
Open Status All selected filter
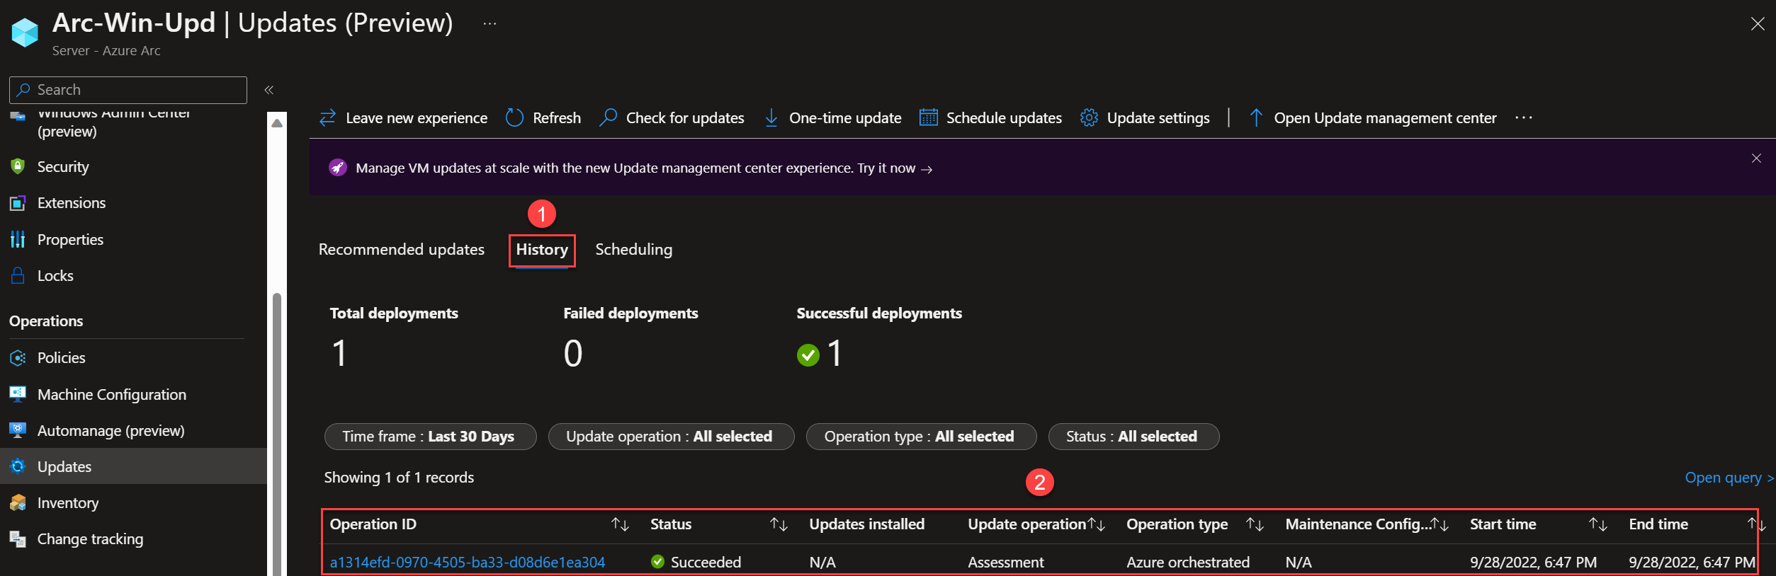point(1133,437)
